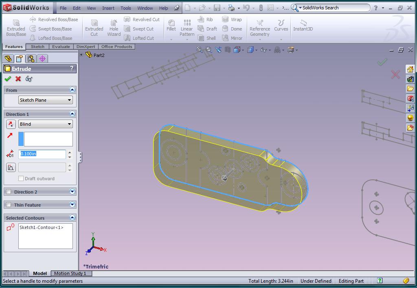The height and width of the screenshot is (288, 417).
Task: Open the Edit menu
Action: pos(77,8)
